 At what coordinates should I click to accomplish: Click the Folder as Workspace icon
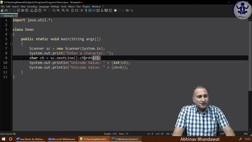[x=106, y=11]
